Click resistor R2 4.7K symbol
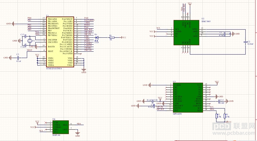This screenshot has height=141, width=257. click(x=216, y=116)
